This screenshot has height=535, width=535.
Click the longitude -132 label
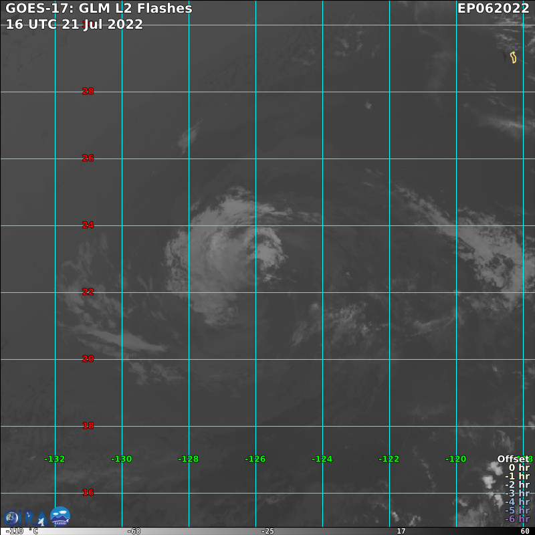[55, 459]
